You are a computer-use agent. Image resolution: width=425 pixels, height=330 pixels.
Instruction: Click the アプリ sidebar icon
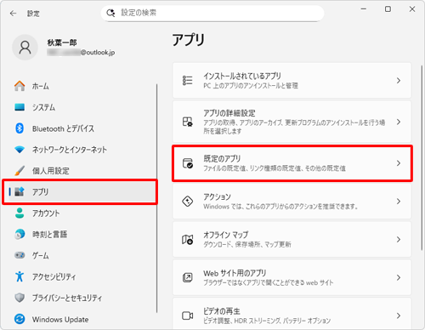point(20,191)
